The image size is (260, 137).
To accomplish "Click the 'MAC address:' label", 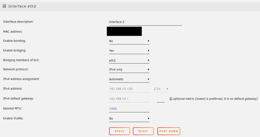I will [x=13, y=32].
